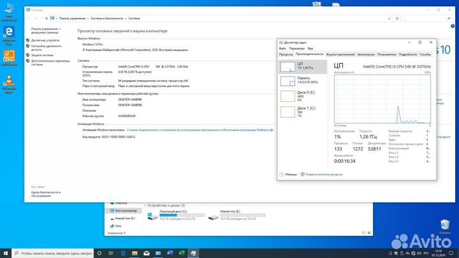Open the Microsoft Edge desktop shortcut
Image resolution: width=459 pixels, height=258 pixels.
pyautogui.click(x=10, y=33)
